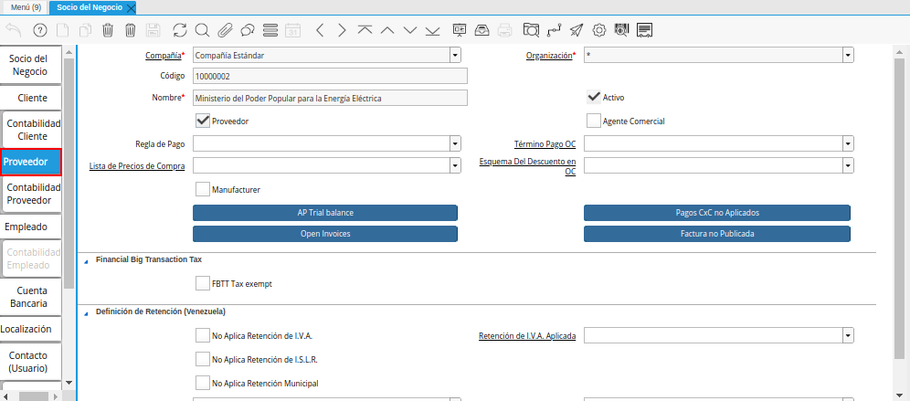The width and height of the screenshot is (910, 401).
Task: Expand the Término Pago OC dropdown
Action: click(848, 143)
